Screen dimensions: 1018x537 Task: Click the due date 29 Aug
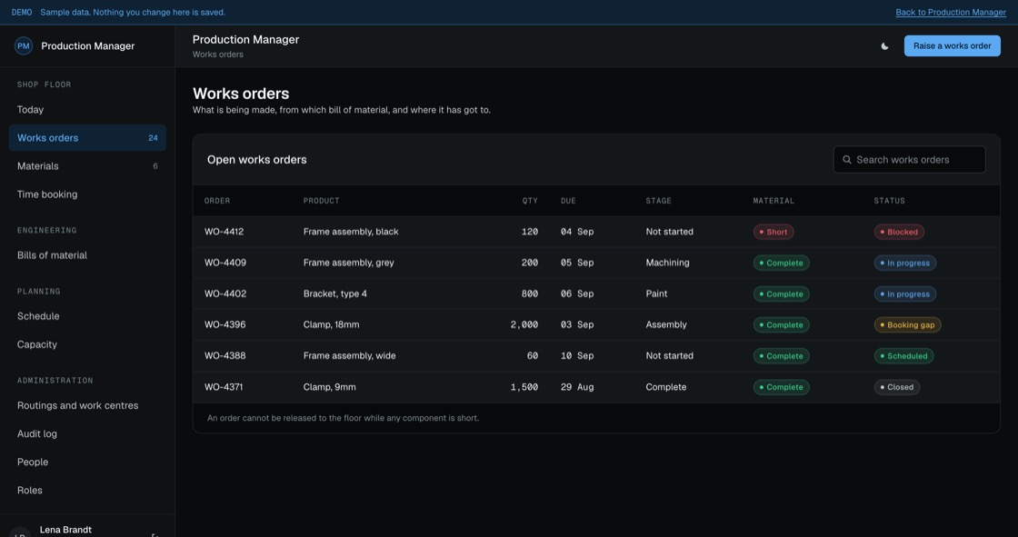pos(577,387)
